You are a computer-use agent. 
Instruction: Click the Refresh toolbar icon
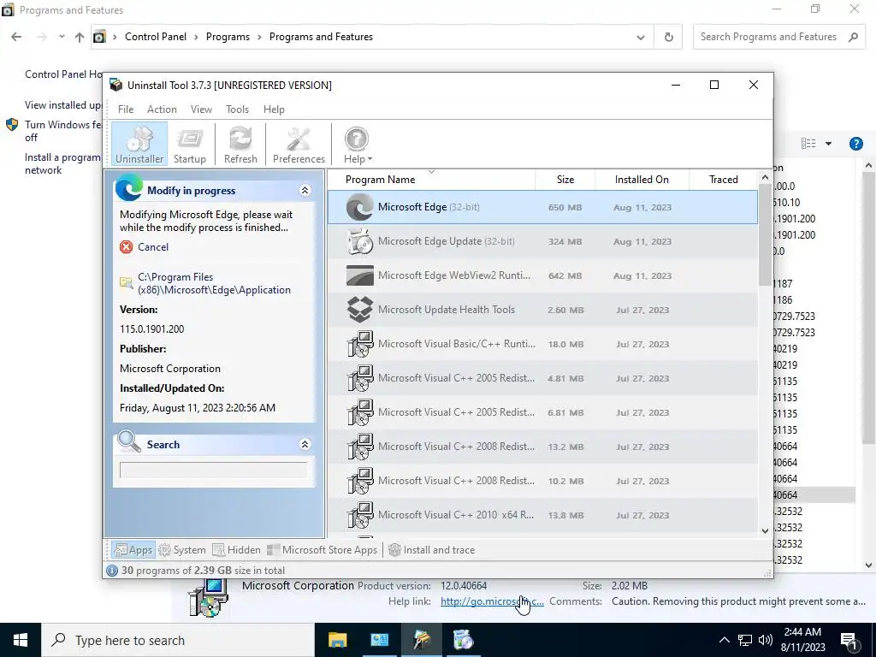pos(240,144)
